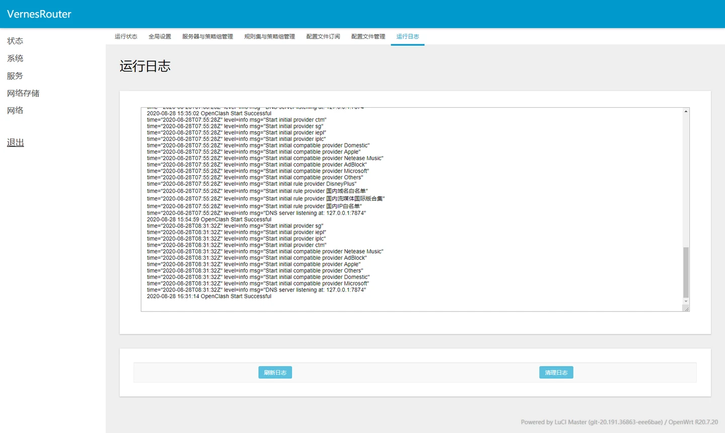This screenshot has height=433, width=725.
Task: Click log line '2020-08-28 16:31:14 OpenClash Start Successful'
Action: click(x=209, y=296)
